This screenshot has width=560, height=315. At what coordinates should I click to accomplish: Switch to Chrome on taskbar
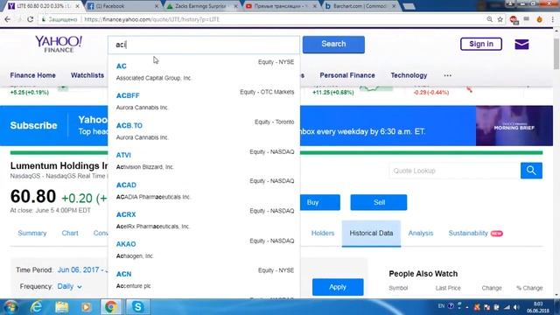(111, 307)
